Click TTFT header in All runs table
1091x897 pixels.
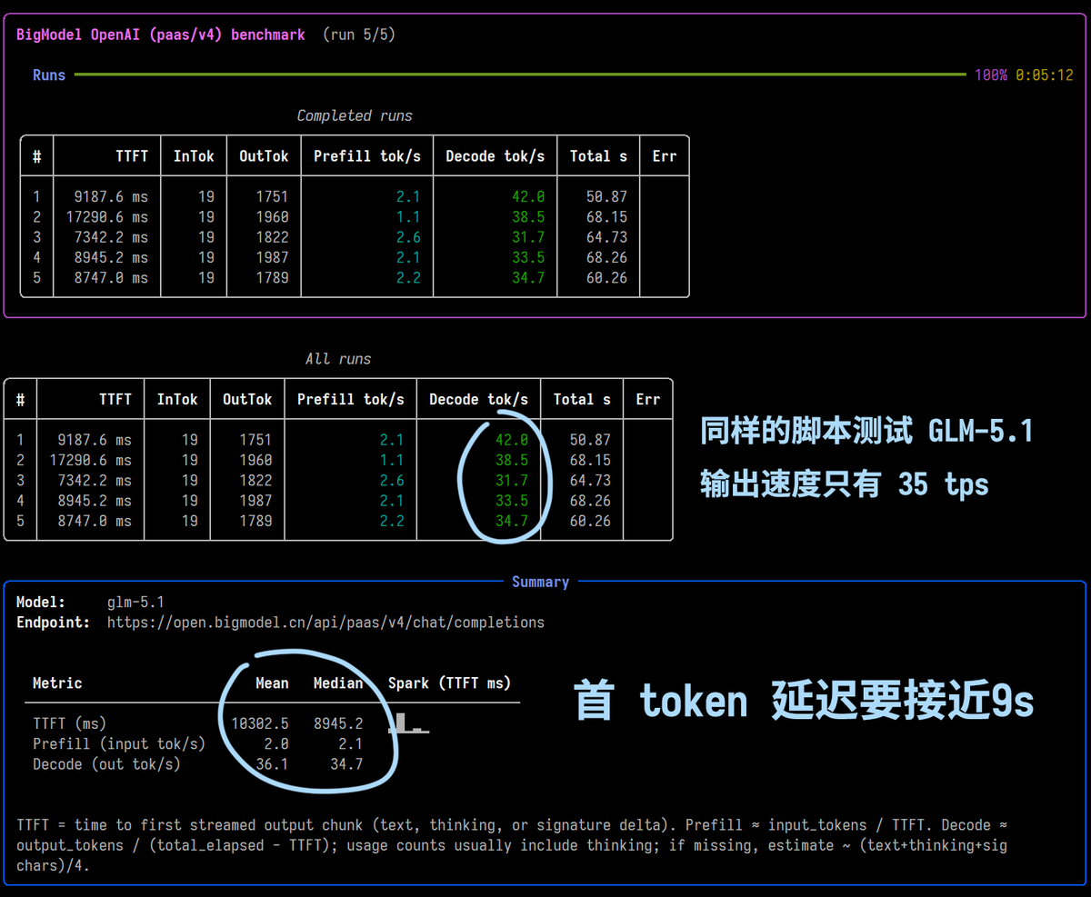point(115,400)
